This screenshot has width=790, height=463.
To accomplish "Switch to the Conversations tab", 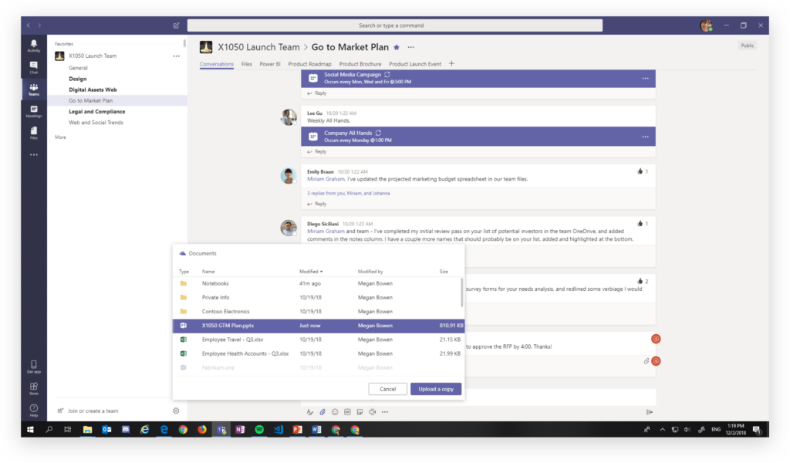I will 217,64.
